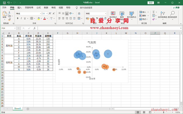The width and height of the screenshot is (183, 114).
Task: Switch to the 视图 ribbon tab
Action: pos(61,8)
